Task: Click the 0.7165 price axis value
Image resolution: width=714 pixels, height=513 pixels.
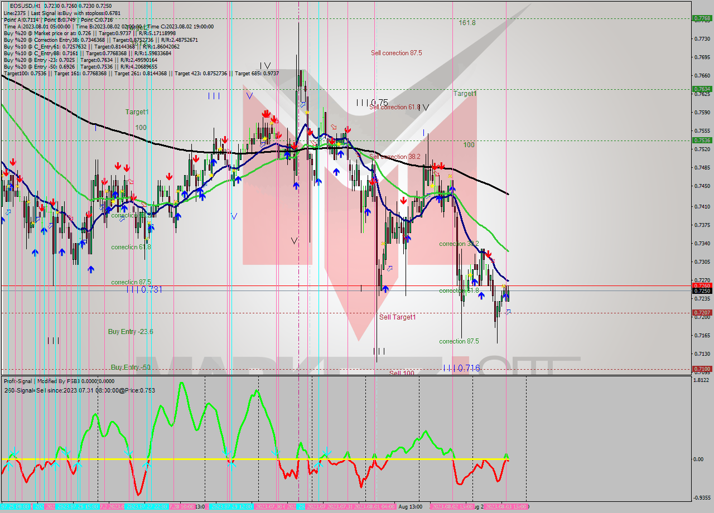Action: coord(701,335)
